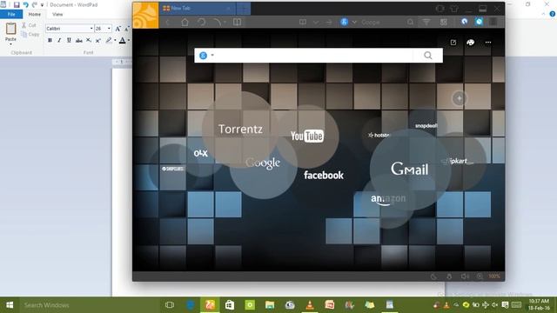
Task: Click the reading mode icon in address bar
Action: pyautogui.click(x=303, y=22)
